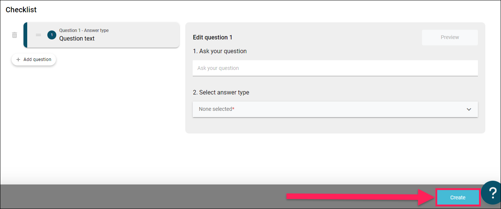Click the '1. Ask your question' label
501x209 pixels.
coord(220,51)
